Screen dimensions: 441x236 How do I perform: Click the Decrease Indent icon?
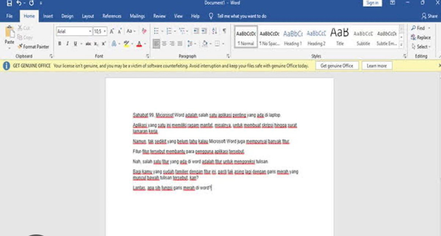pos(197,31)
